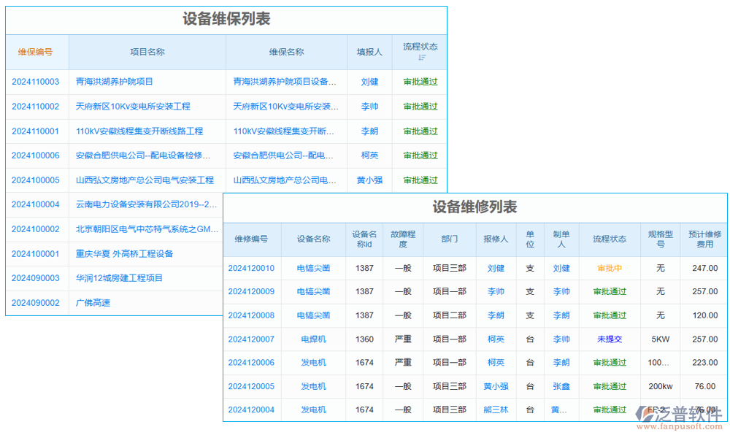Open equipment 电镐尖凿 in repair row 2024120009
730x438 pixels.
point(314,292)
